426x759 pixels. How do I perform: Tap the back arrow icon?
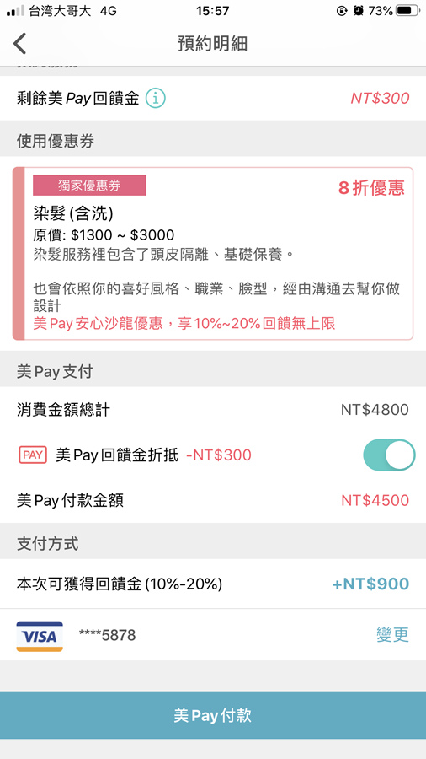pos(19,44)
